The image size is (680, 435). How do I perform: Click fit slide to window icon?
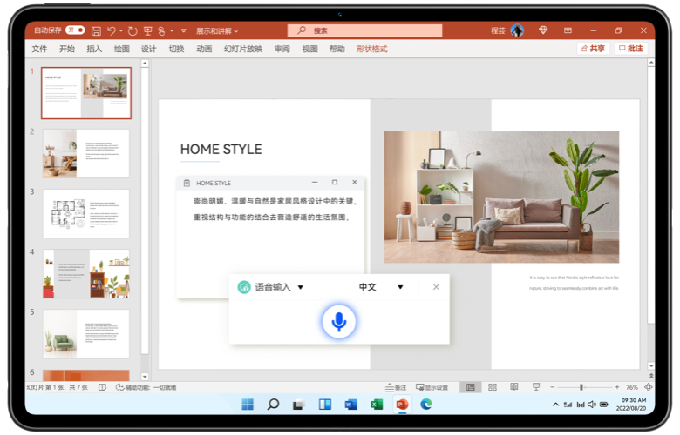point(649,387)
